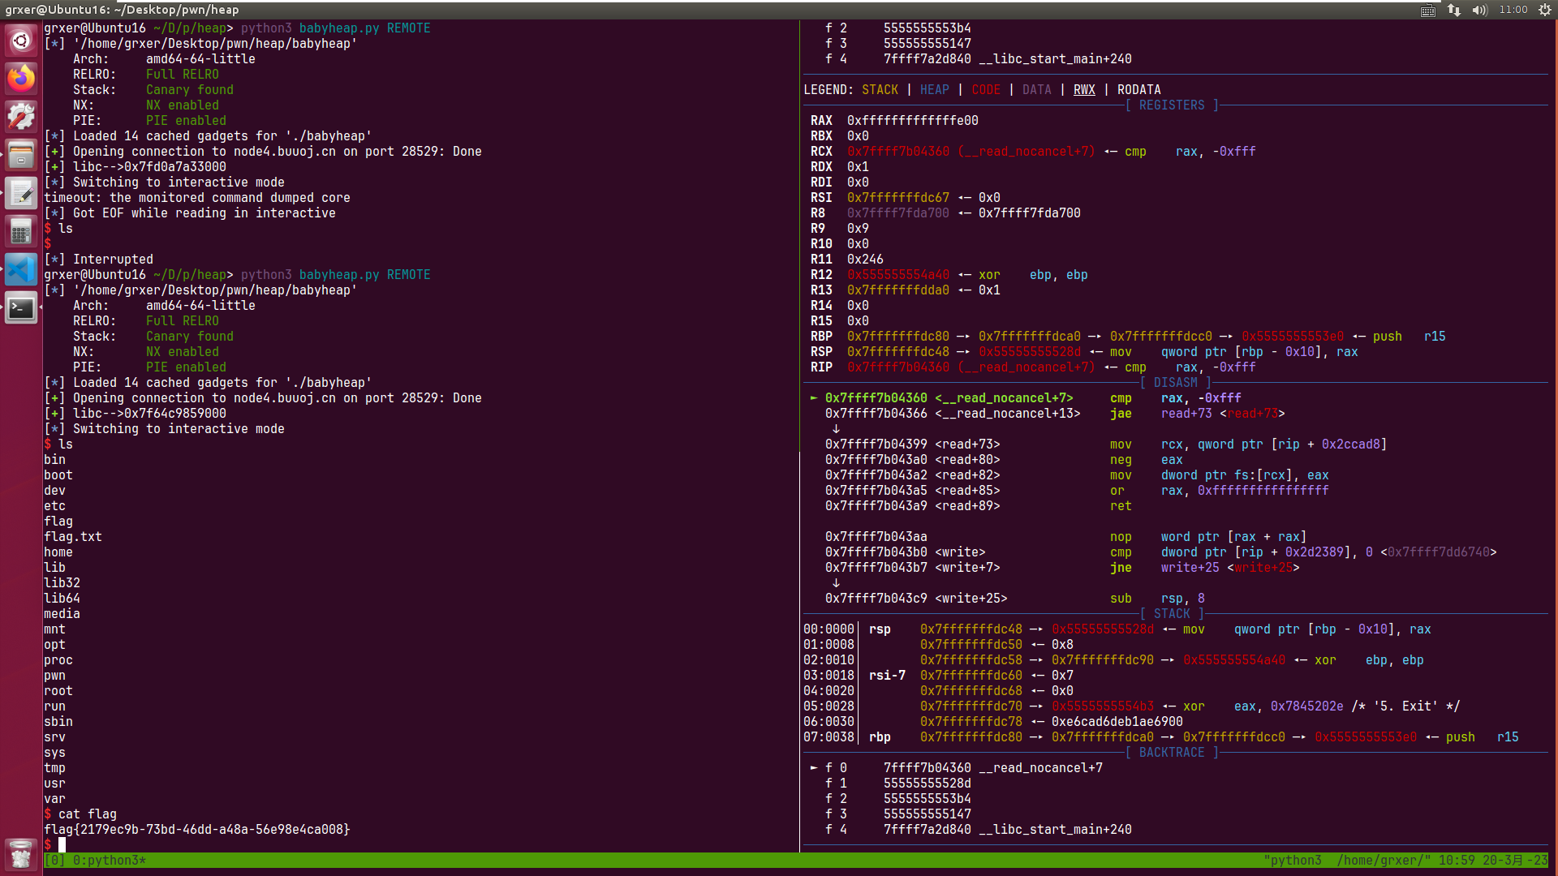Focus the Terminal dock icon

pos(21,307)
